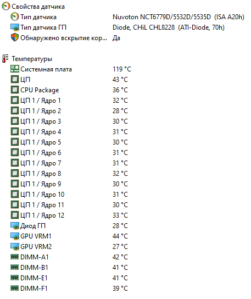Viewport: 251px width, 299px height.
Task: Click the 27 °C GPU VRM2 value
Action: (120, 247)
